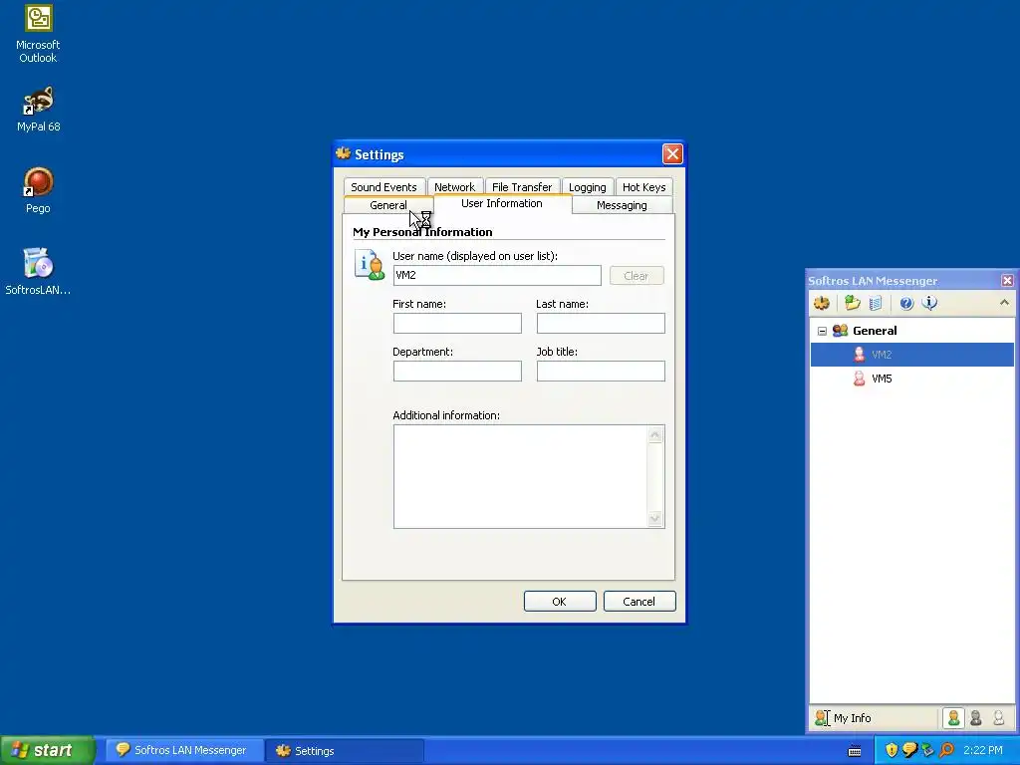Image resolution: width=1020 pixels, height=765 pixels.
Task: Switch to the Logging tab
Action: click(x=588, y=187)
